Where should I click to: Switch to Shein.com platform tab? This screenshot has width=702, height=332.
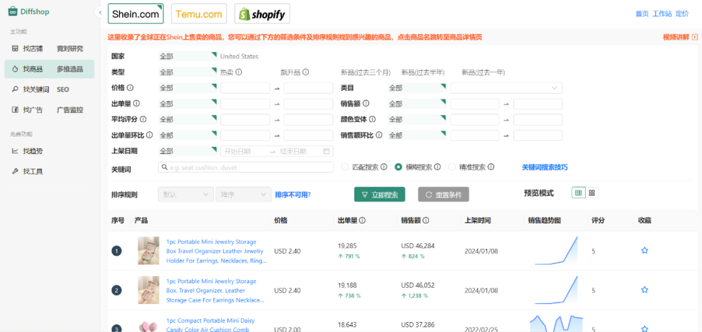point(136,14)
